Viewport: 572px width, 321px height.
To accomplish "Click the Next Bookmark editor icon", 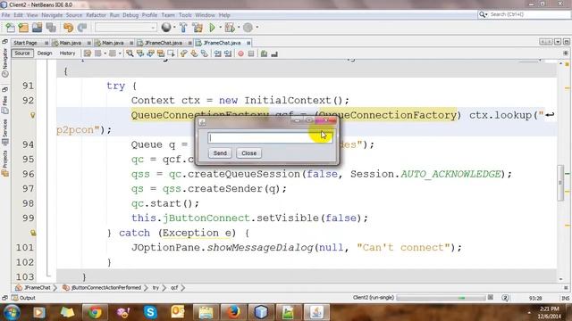I will pyautogui.click(x=194, y=53).
